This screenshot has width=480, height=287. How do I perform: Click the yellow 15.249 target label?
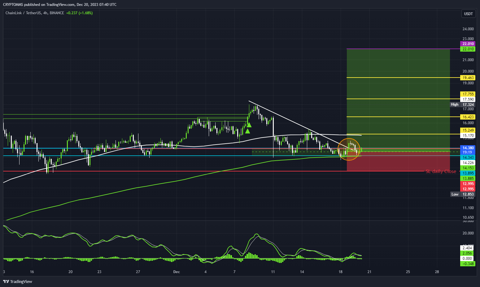[468, 130]
